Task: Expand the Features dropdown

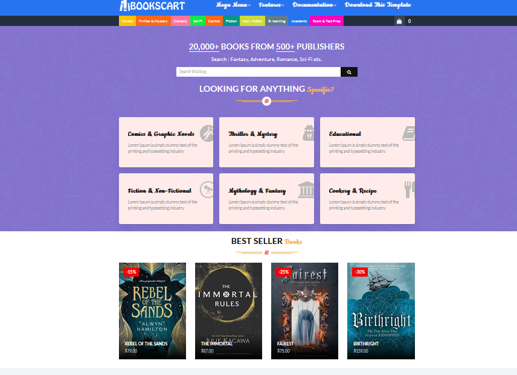Action: click(271, 5)
